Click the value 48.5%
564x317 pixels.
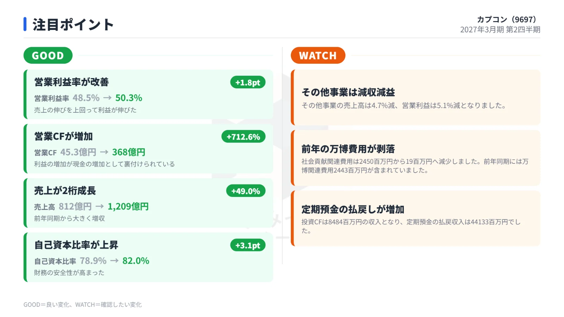pyautogui.click(x=86, y=98)
